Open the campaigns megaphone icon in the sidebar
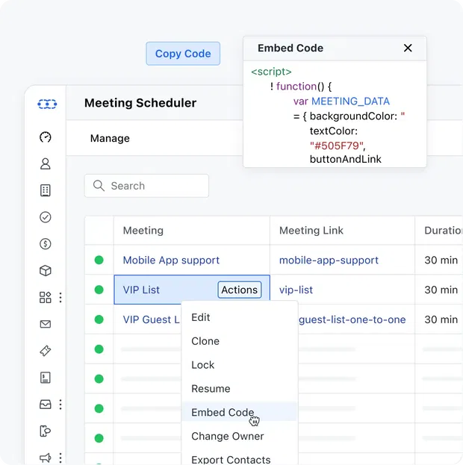Viewport: 463px width, 465px height. click(x=46, y=458)
